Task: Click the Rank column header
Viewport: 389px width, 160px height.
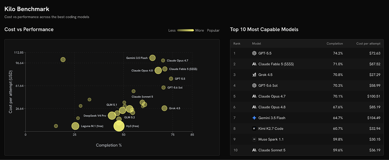Action: (x=237, y=43)
